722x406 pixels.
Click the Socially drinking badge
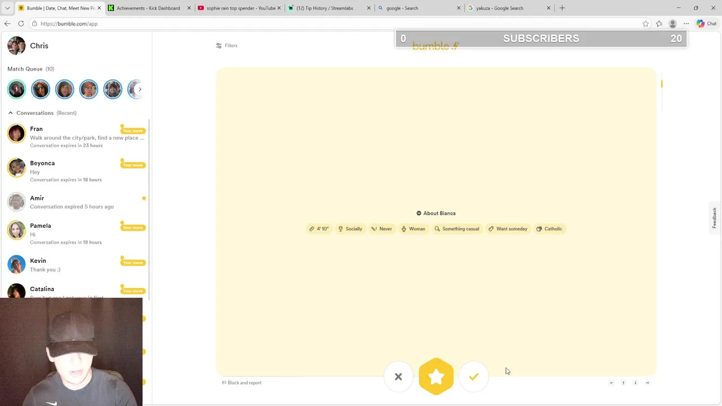click(x=350, y=229)
